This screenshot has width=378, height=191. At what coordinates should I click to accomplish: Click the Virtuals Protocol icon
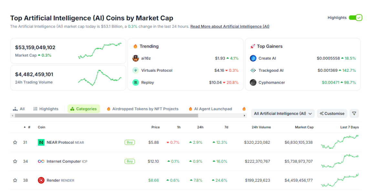(x=136, y=70)
